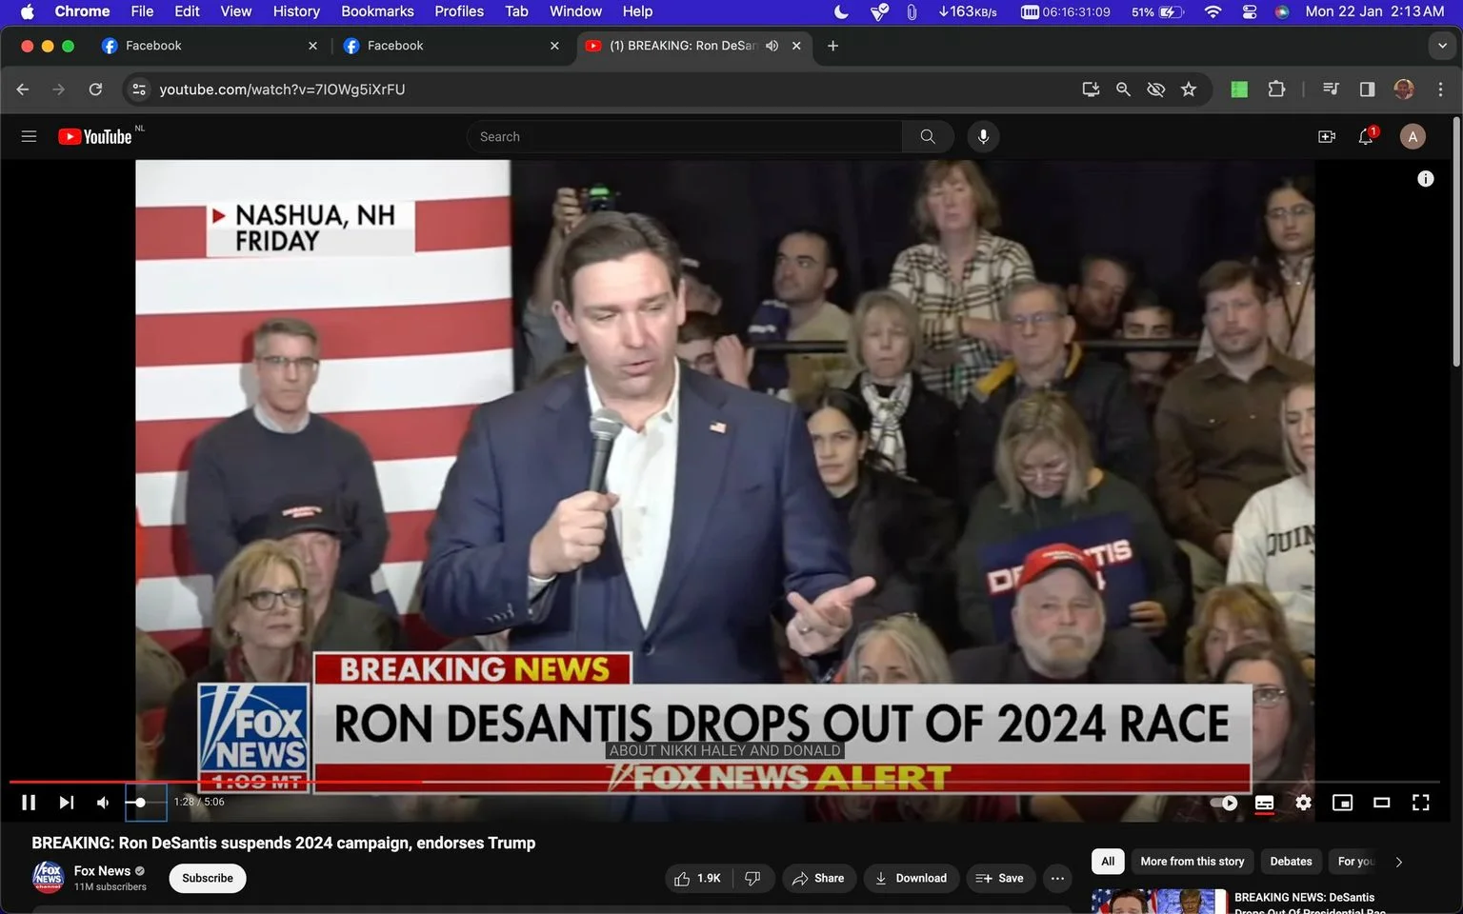The height and width of the screenshot is (914, 1463).
Task: Share this video
Action: coord(818,878)
